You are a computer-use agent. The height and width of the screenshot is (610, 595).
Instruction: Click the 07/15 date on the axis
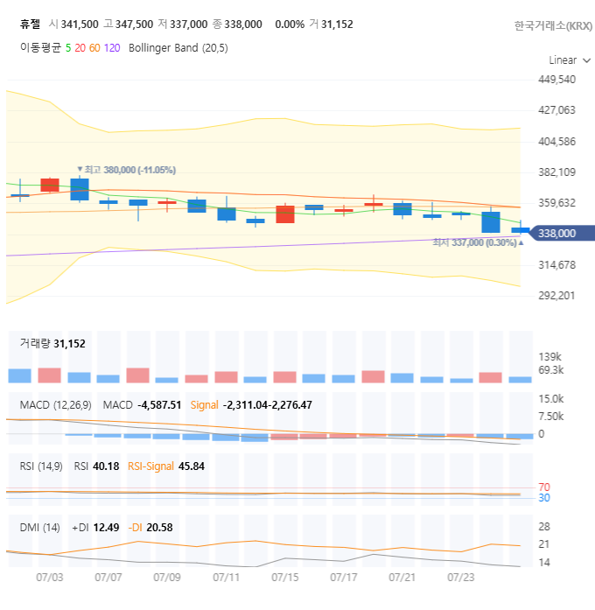point(285,578)
